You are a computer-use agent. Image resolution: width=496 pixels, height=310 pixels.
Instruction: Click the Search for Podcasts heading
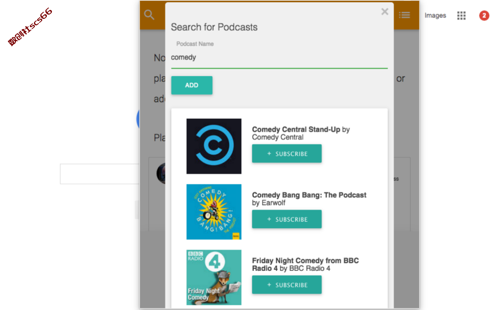pyautogui.click(x=214, y=27)
